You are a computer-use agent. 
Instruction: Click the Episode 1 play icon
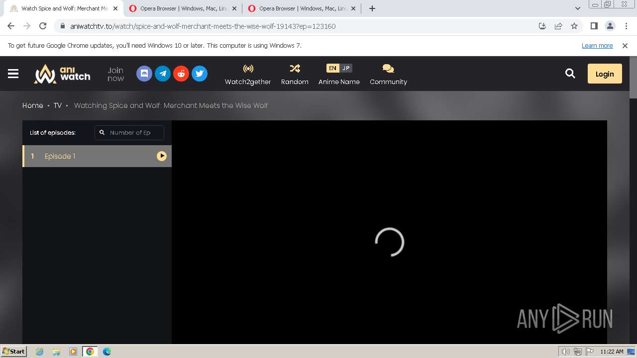point(162,156)
